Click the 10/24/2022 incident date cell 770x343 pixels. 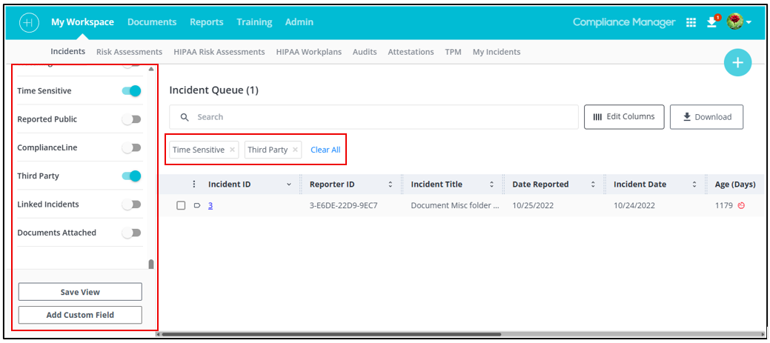tap(634, 206)
